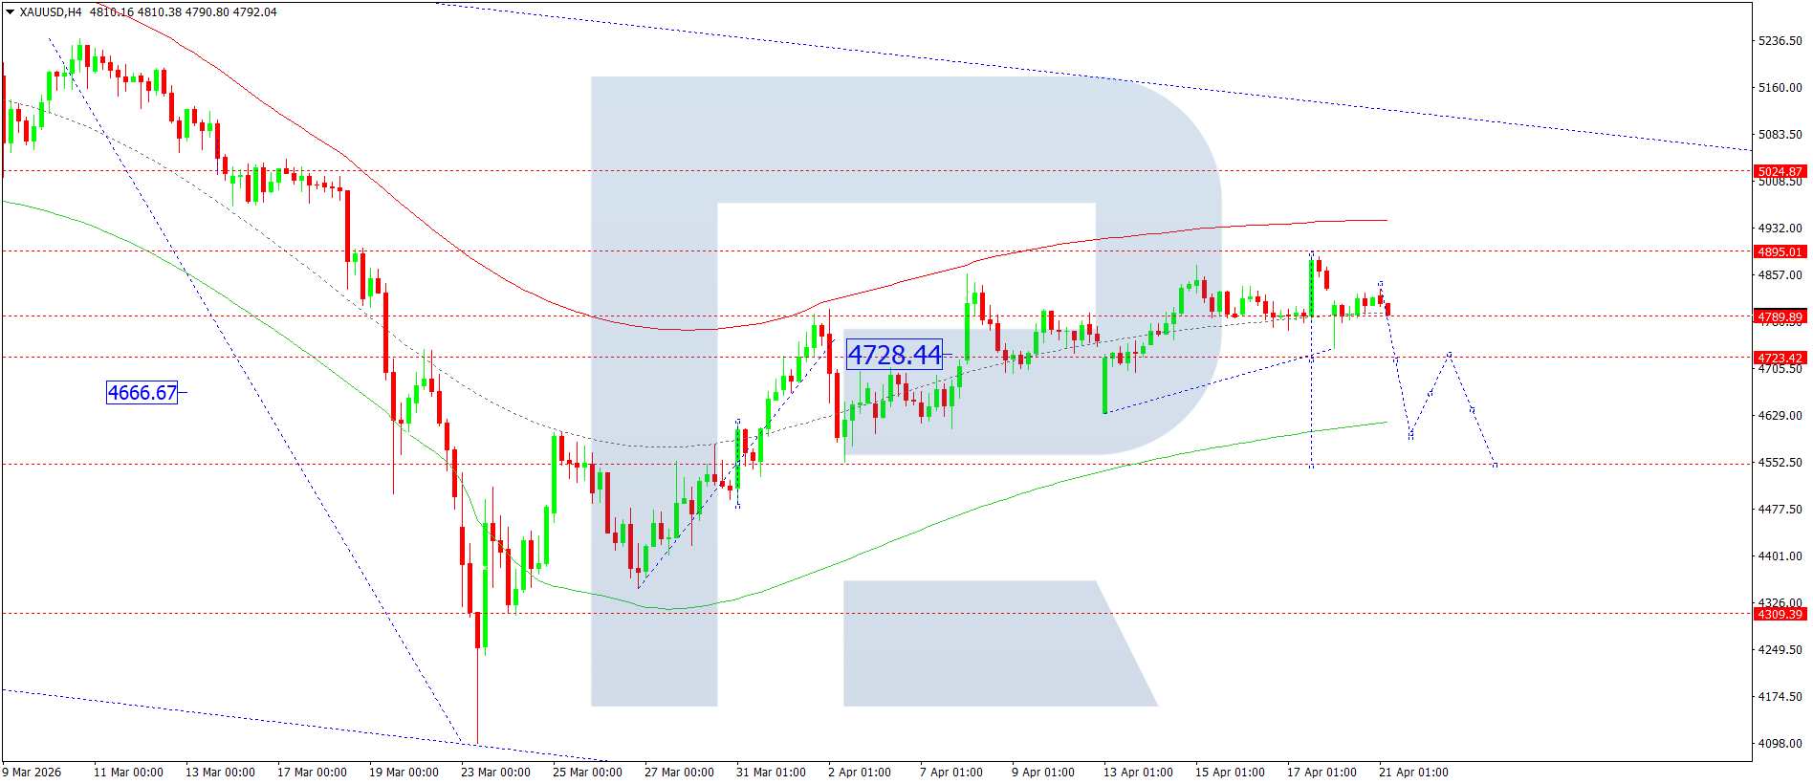
Task: Click the 4552.50 price axis label
Action: 1780,463
